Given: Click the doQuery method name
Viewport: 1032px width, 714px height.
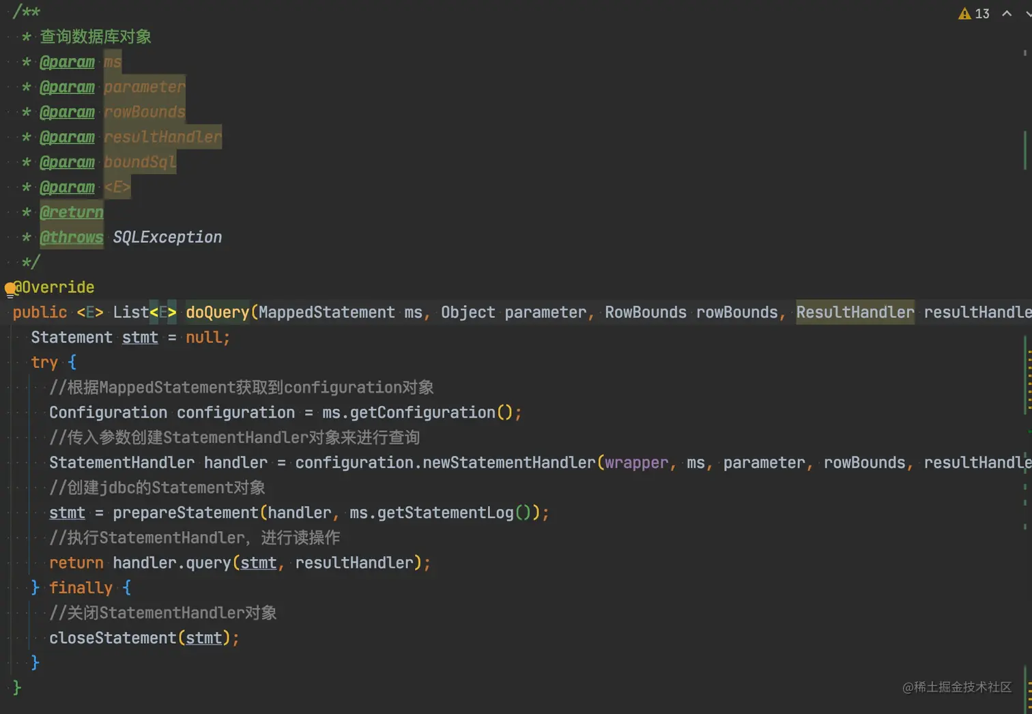Looking at the screenshot, I should click(x=217, y=313).
